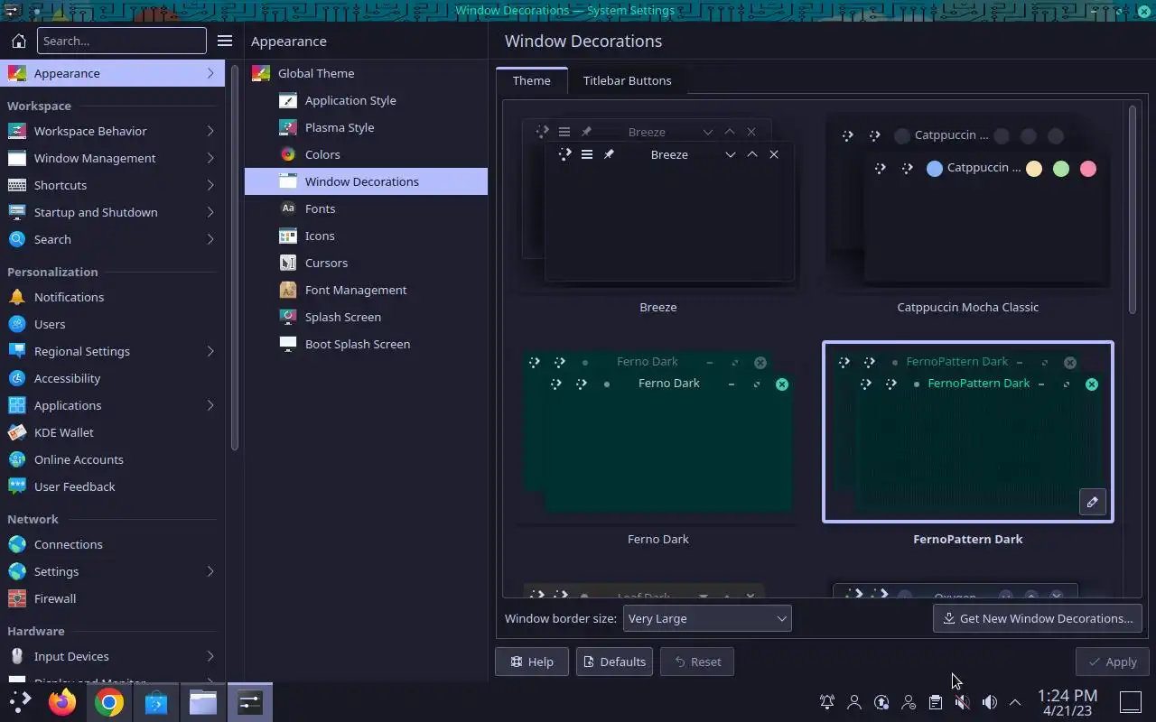Click the Apply button
1156x722 pixels.
pyautogui.click(x=1112, y=662)
